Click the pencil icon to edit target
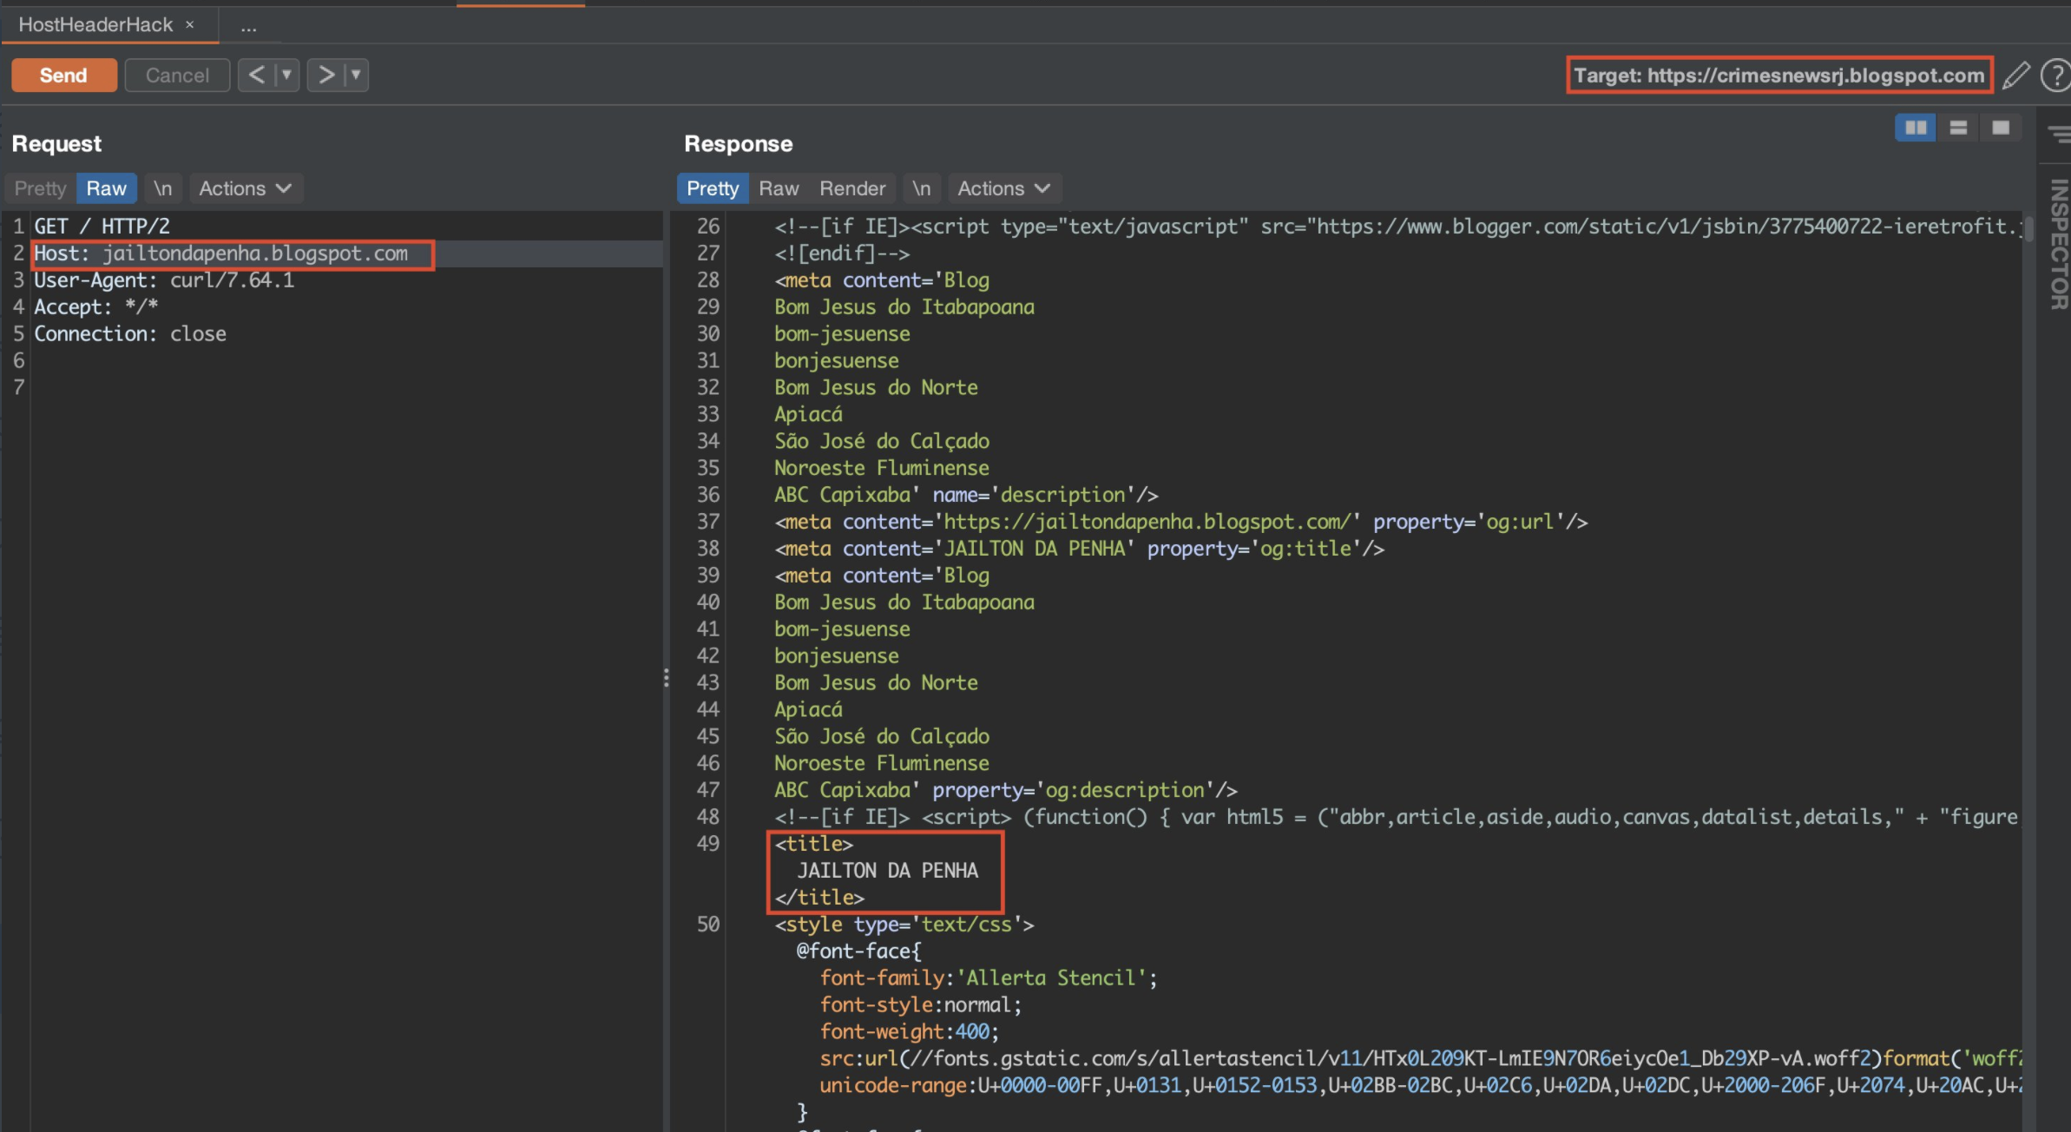Screen dimensions: 2071x1132 click(x=2015, y=76)
